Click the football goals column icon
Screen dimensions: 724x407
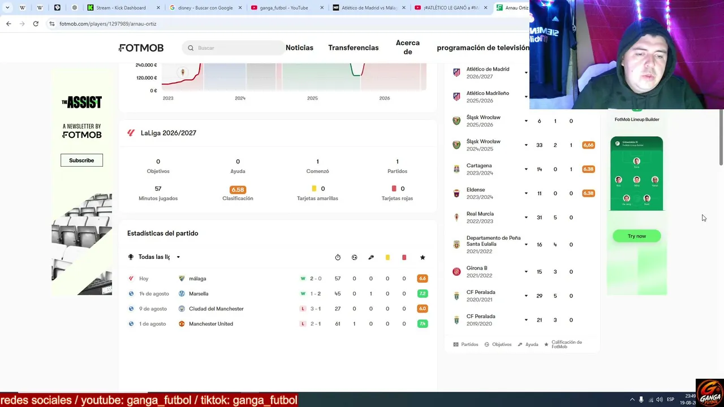click(x=354, y=257)
